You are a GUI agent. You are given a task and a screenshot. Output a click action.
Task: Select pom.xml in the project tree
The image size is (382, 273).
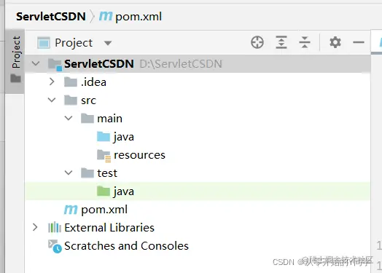click(x=104, y=210)
